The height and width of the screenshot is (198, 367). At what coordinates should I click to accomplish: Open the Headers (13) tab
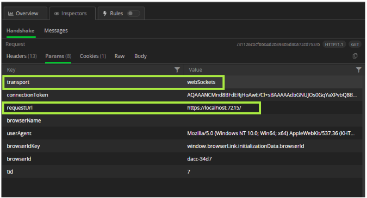[22, 56]
